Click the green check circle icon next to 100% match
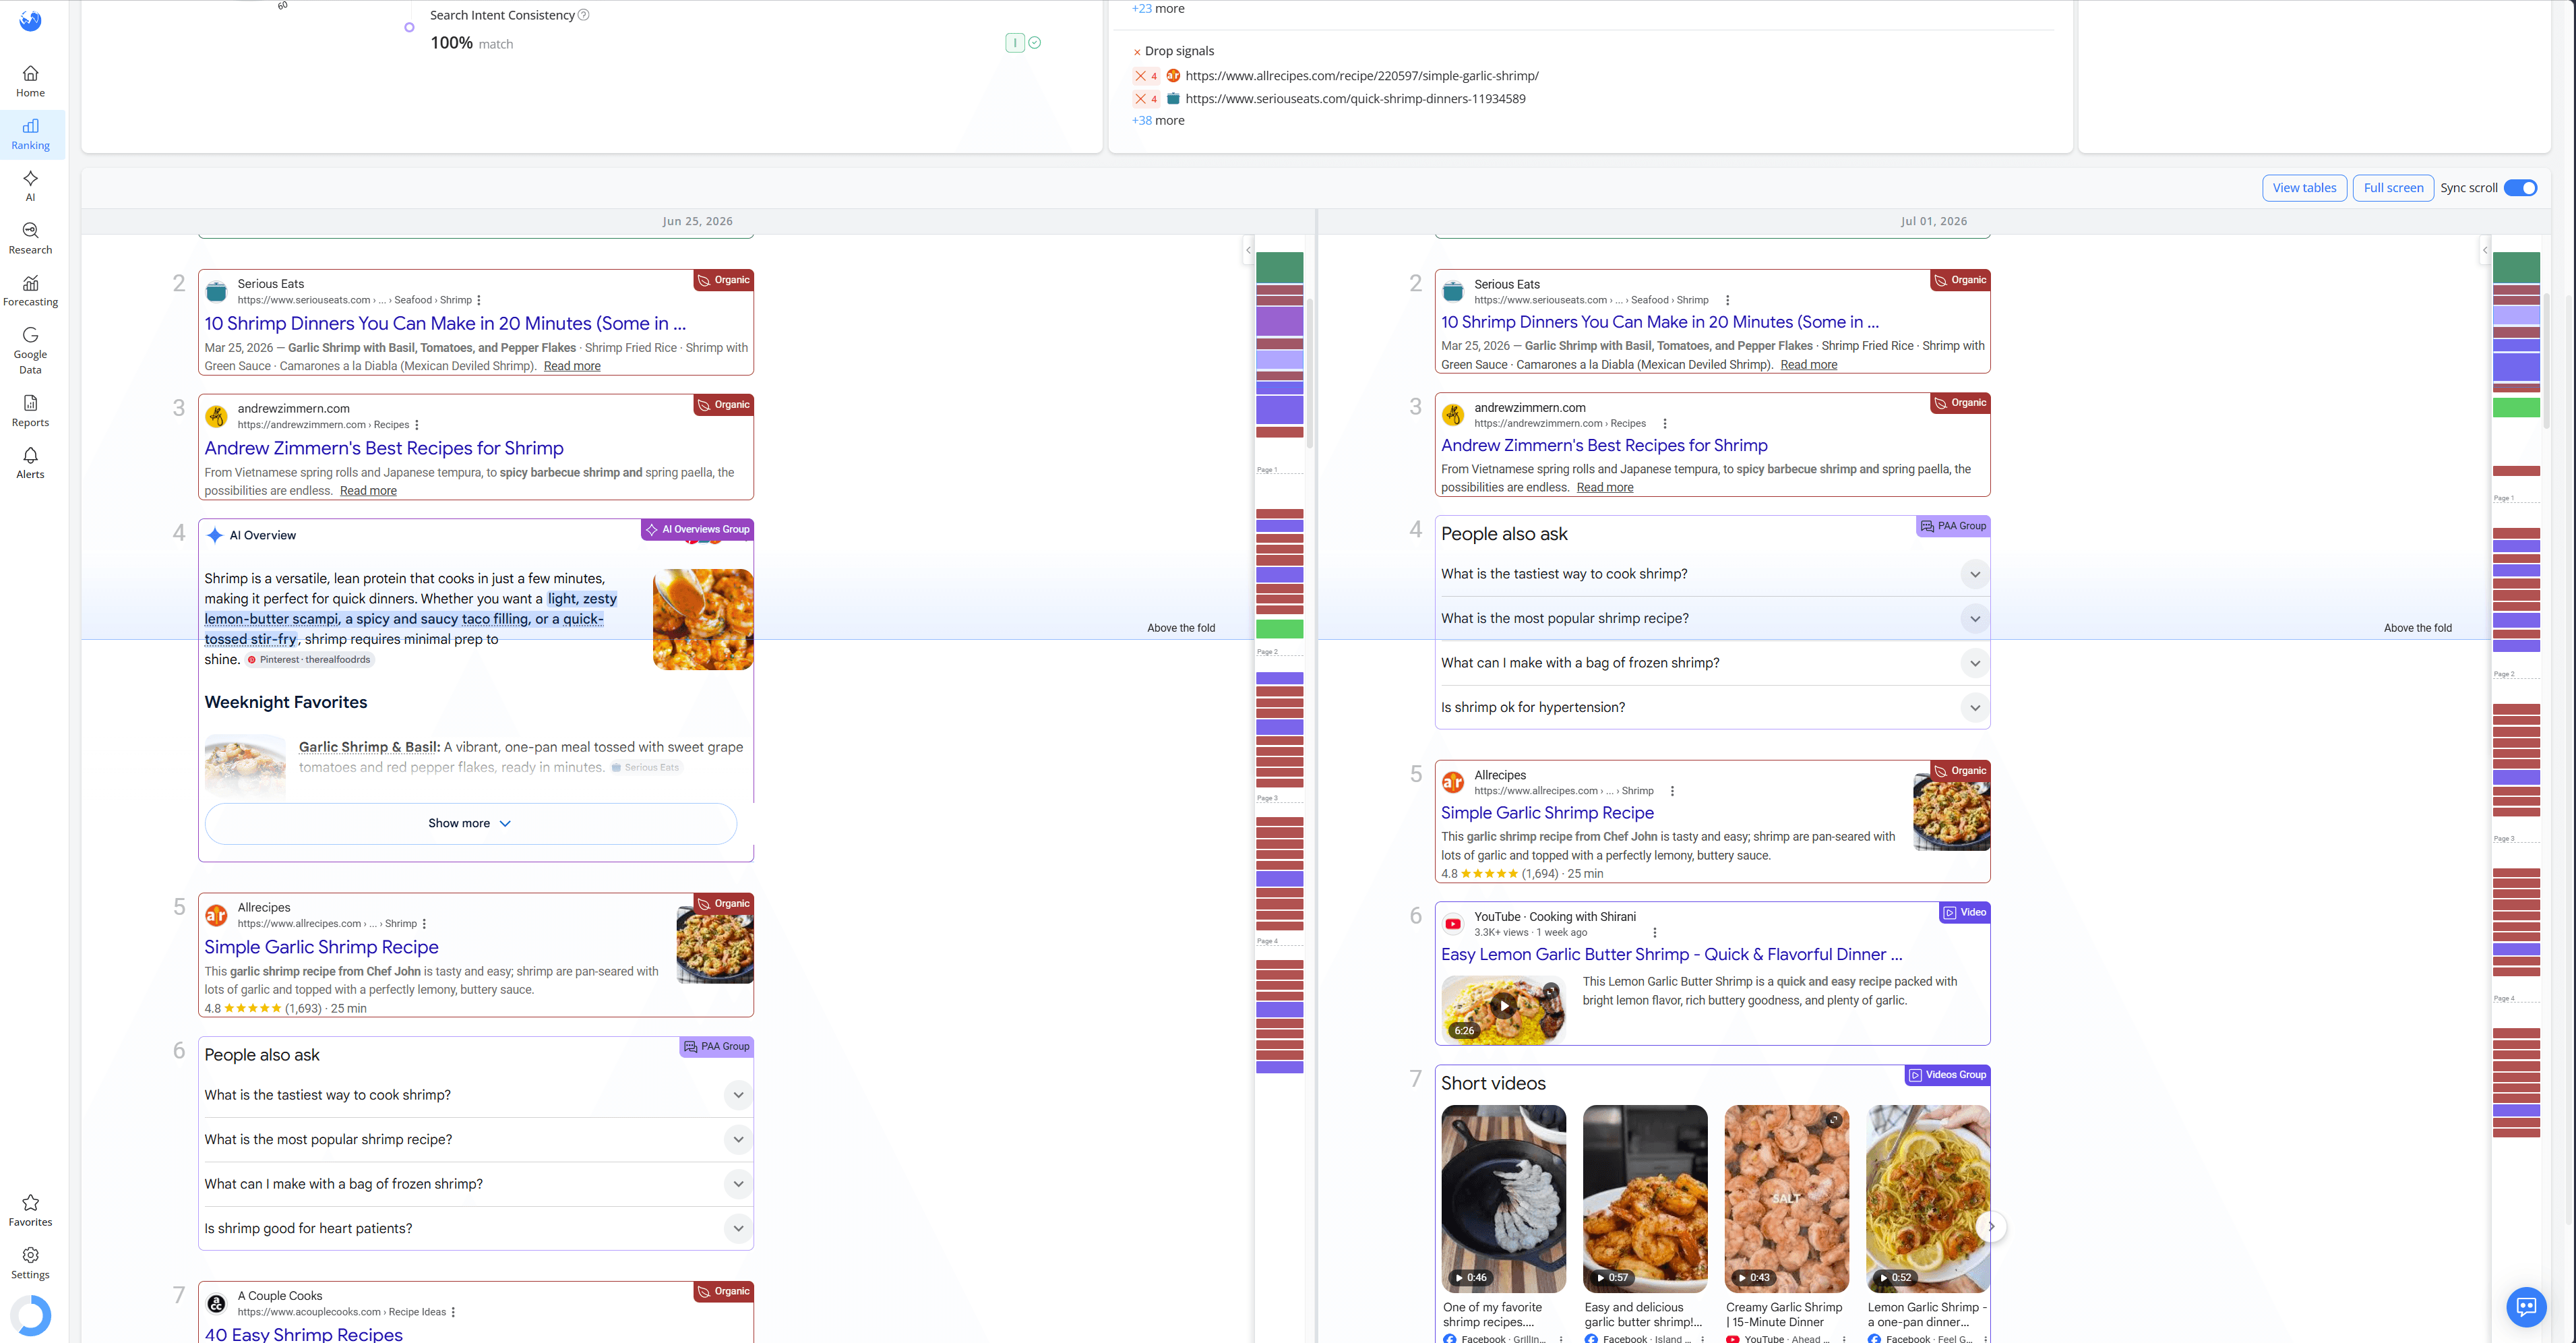The width and height of the screenshot is (2576, 1343). point(1035,43)
